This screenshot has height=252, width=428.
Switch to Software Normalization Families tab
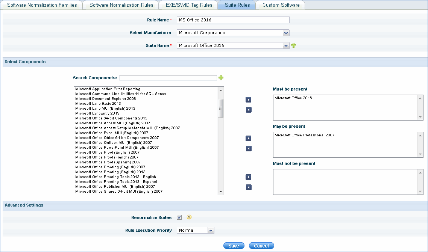tap(42, 5)
